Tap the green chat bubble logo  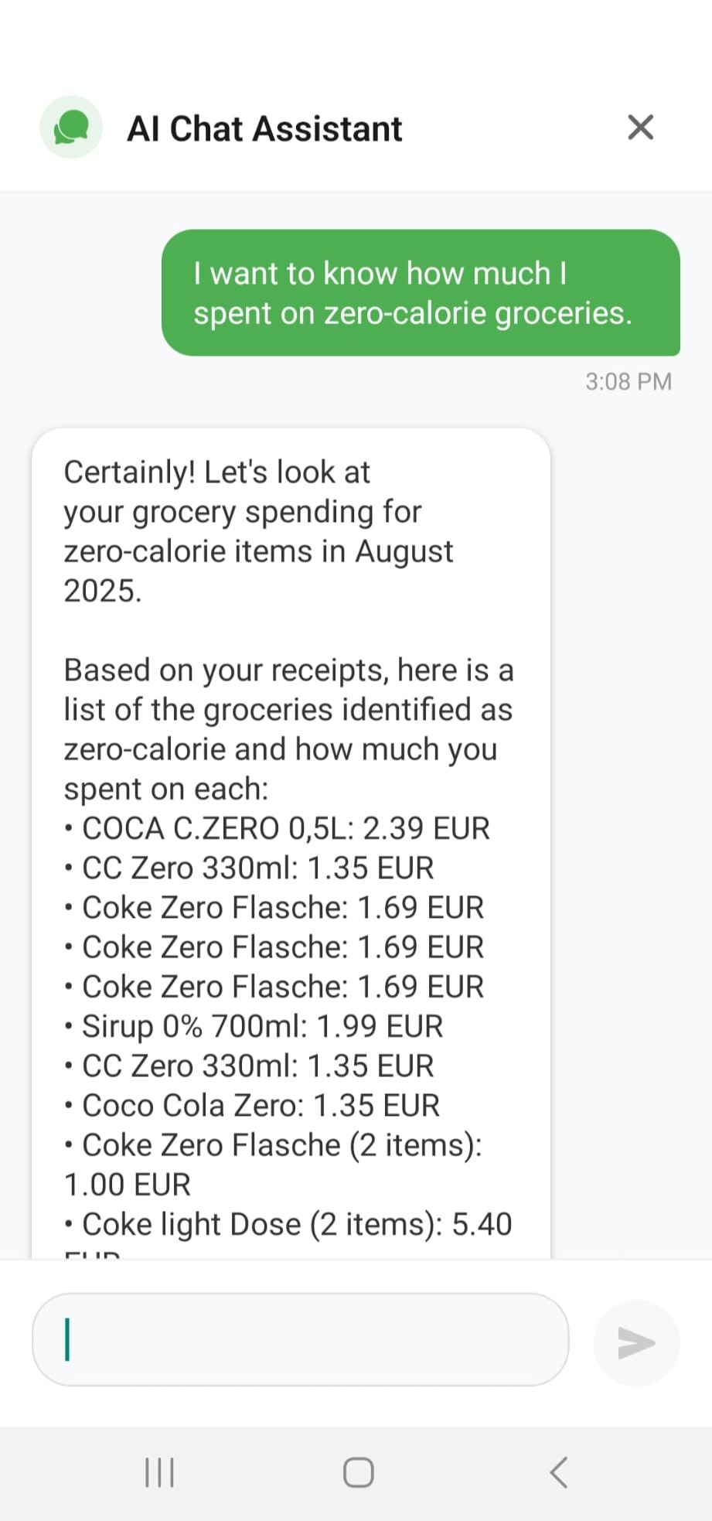tap(71, 128)
